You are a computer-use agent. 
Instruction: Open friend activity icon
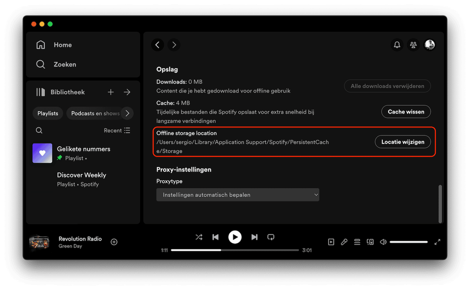413,45
